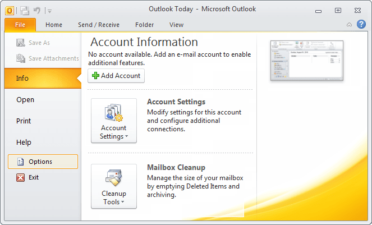Open the Customize Quick Access Toolbar dropdown
Viewport: 372px width, 225px height.
[49, 11]
